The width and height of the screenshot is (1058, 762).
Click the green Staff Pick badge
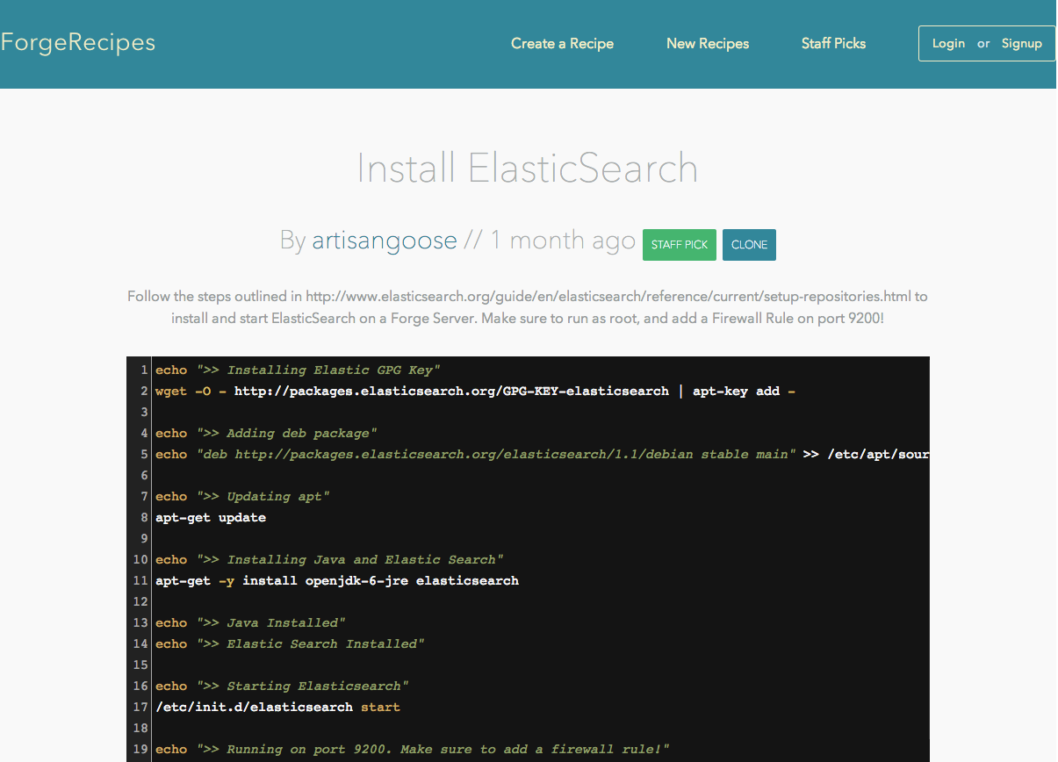[x=680, y=245]
